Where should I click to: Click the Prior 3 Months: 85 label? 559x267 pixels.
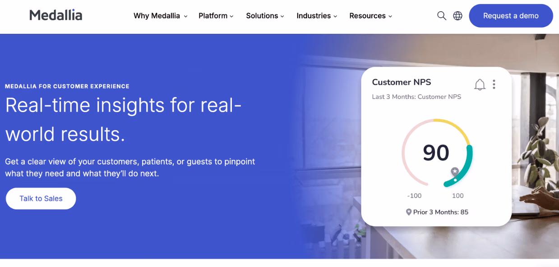[440, 212]
